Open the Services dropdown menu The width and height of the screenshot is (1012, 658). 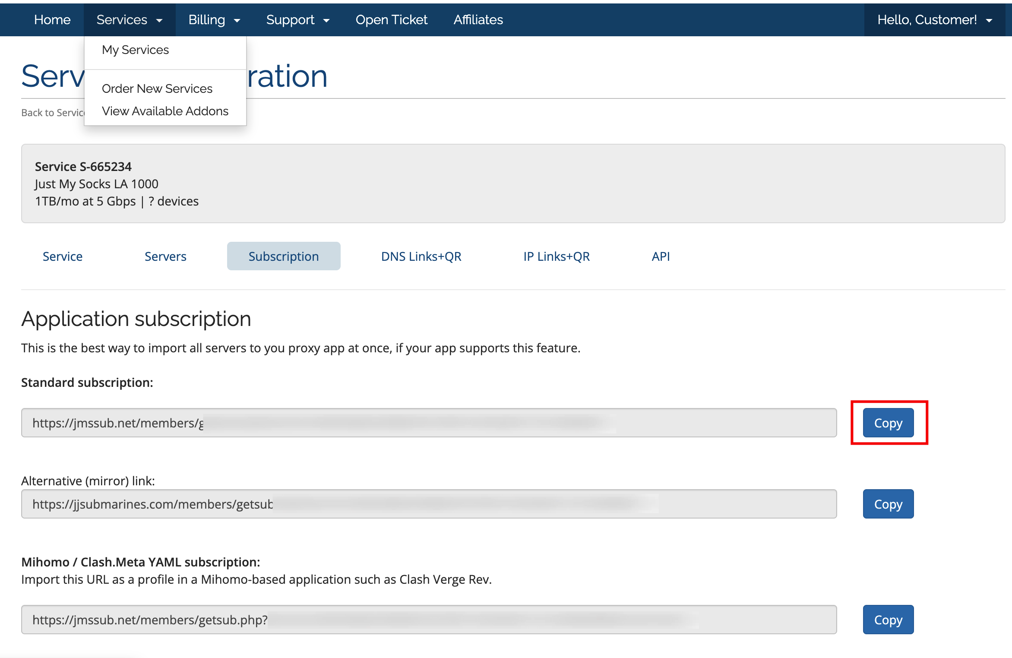pos(130,20)
